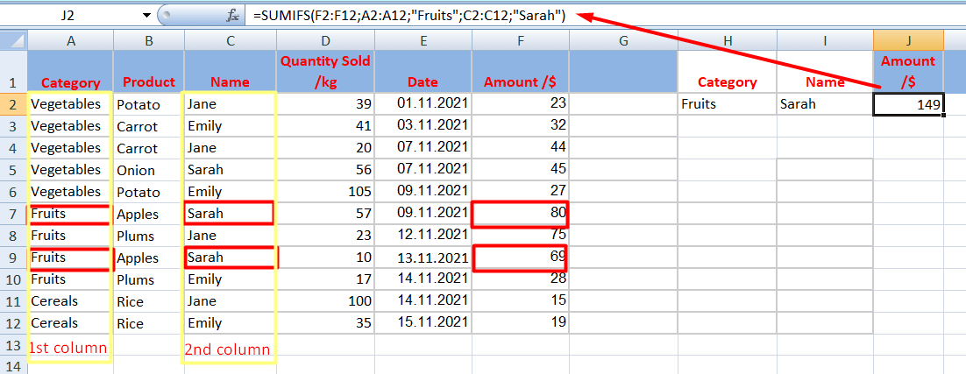The height and width of the screenshot is (374, 966).
Task: Click the amount cell with 80
Action: coord(519,214)
